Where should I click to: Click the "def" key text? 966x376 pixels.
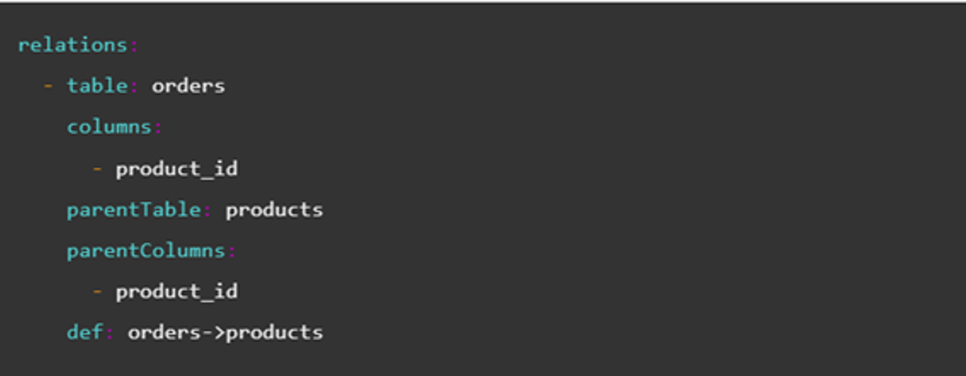[x=85, y=332]
